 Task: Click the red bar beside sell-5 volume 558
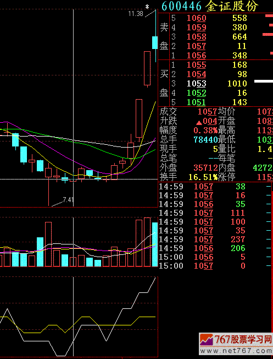point(269,15)
